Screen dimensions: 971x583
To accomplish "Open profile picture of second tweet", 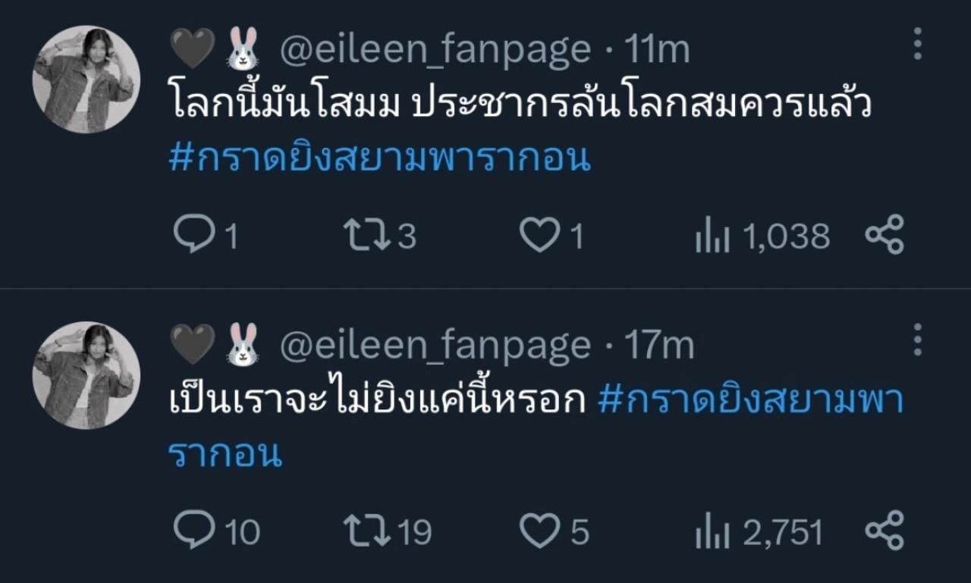I will coord(86,375).
